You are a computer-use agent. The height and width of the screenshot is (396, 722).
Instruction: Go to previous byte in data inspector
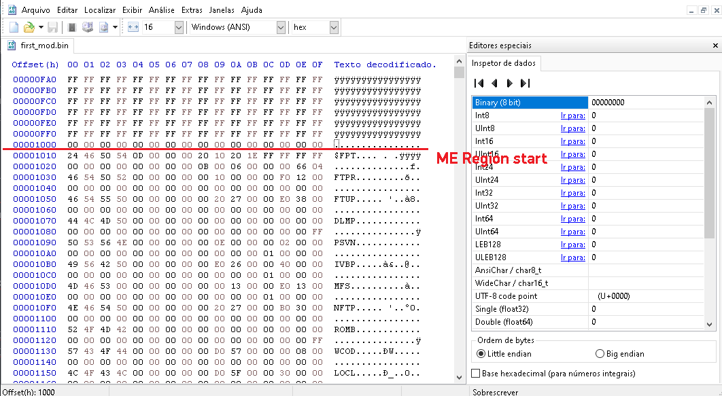point(494,83)
